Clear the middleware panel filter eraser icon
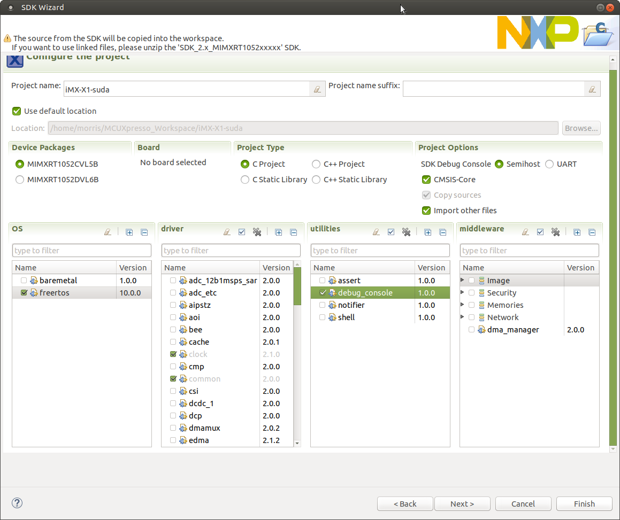 tap(525, 232)
